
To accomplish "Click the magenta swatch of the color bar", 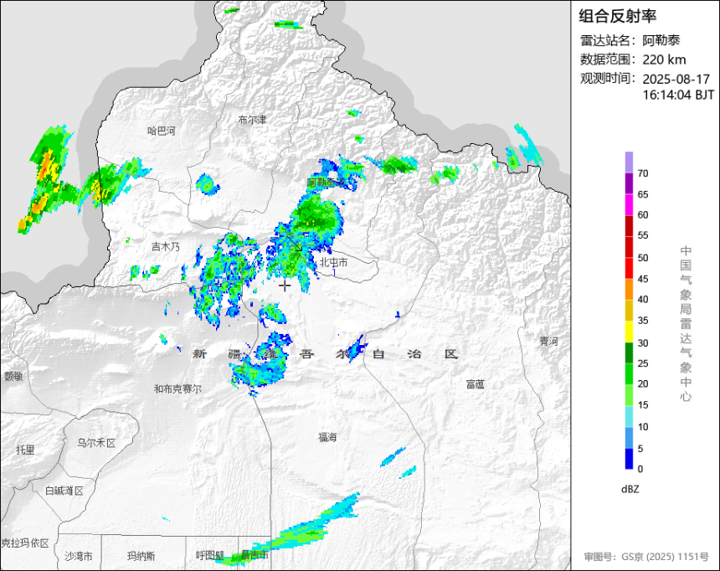I will click(x=629, y=204).
